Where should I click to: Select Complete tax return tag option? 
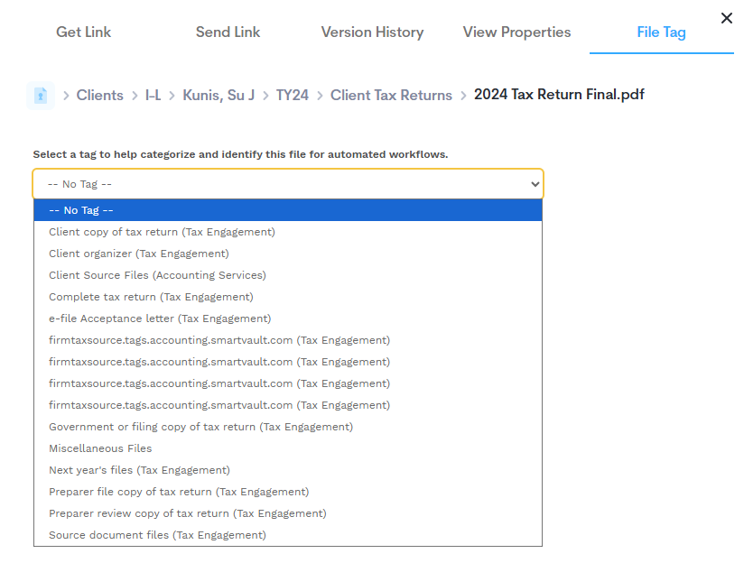tap(151, 297)
